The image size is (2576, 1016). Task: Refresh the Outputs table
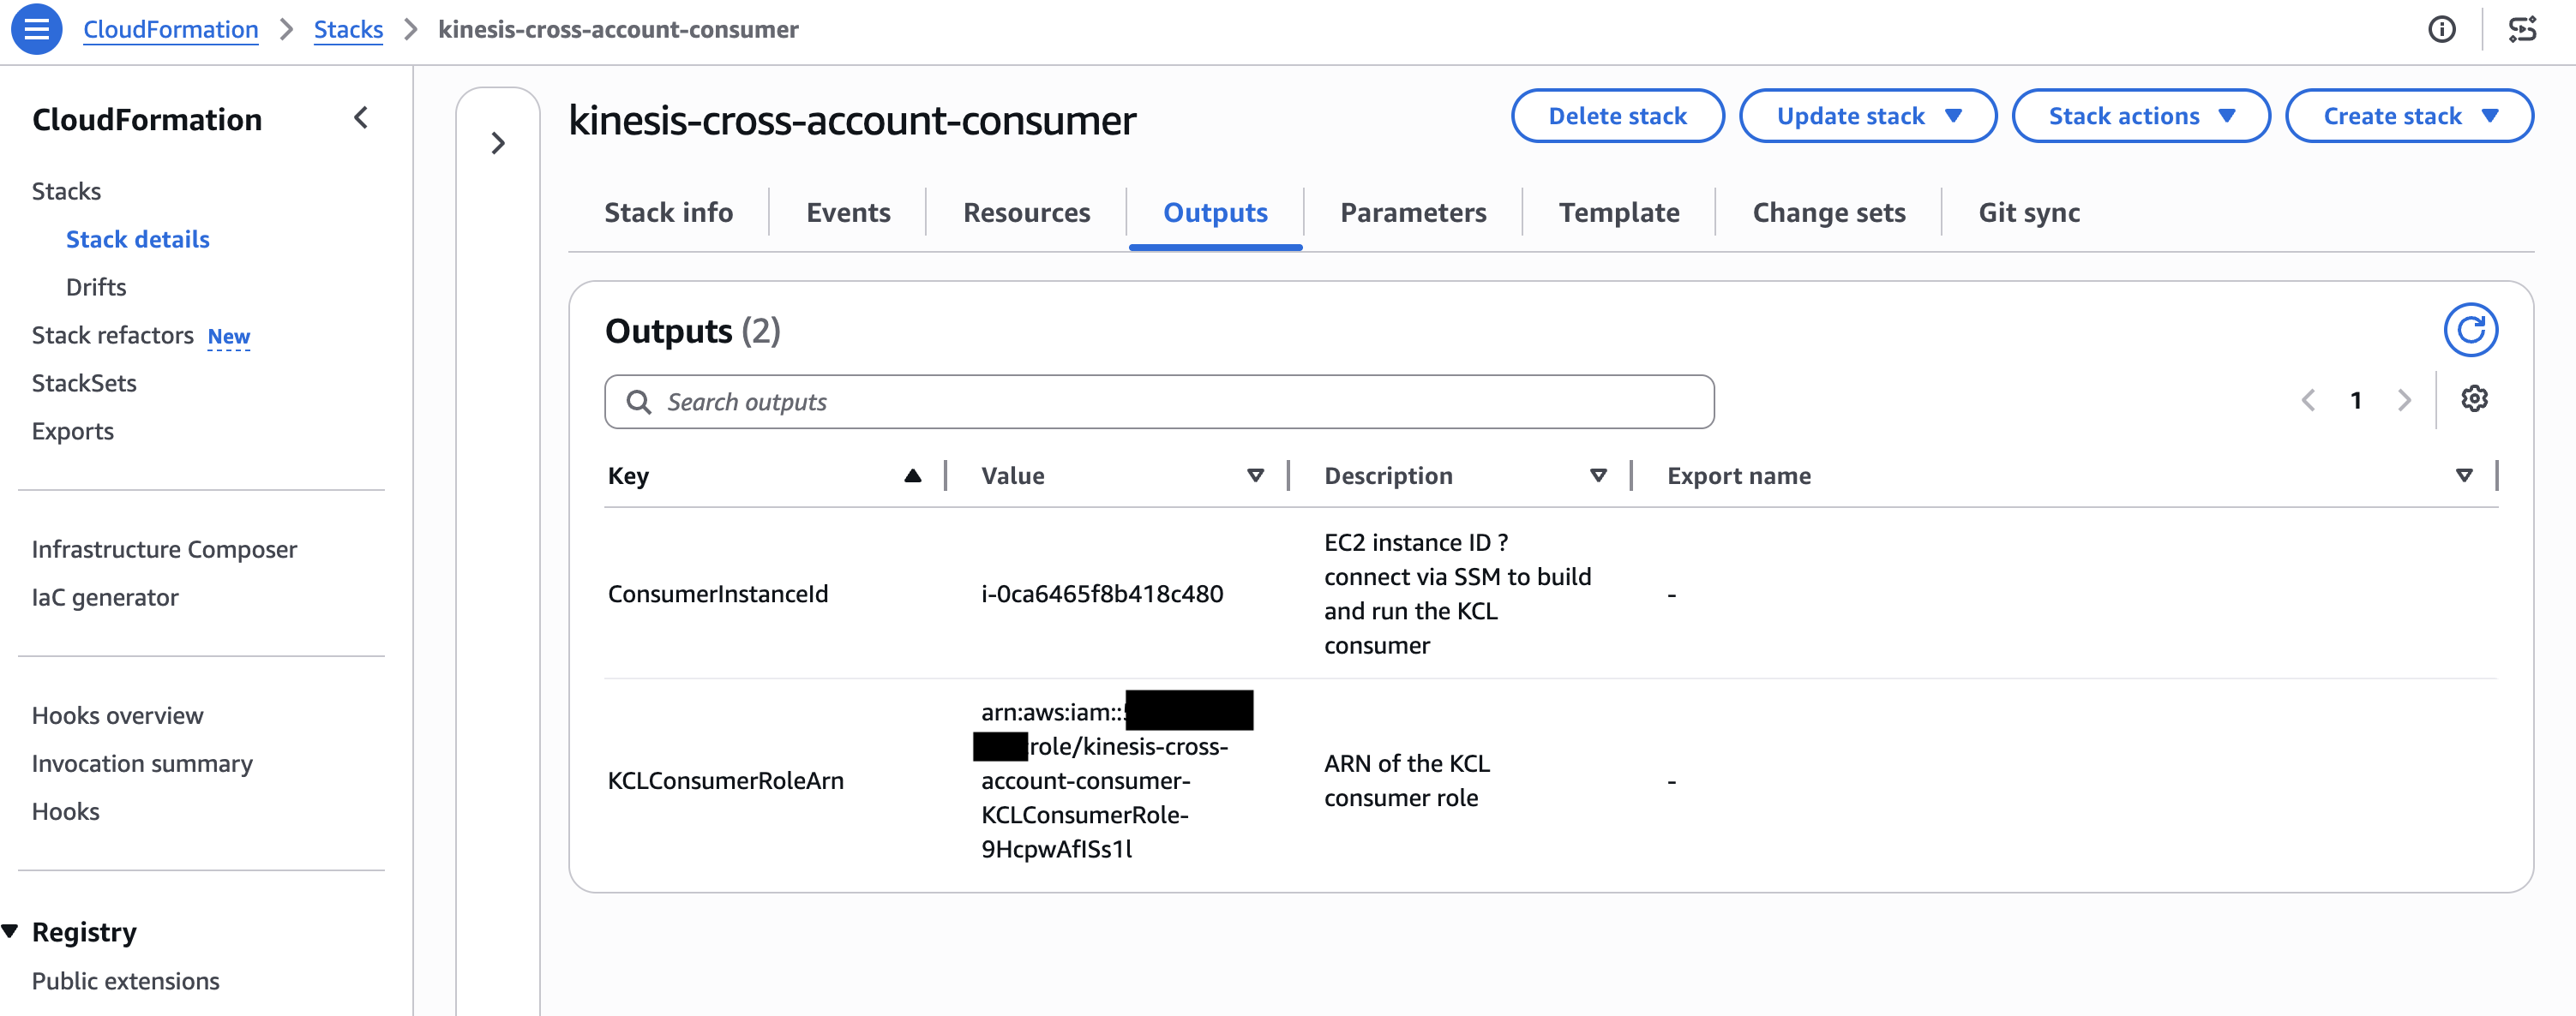2470,330
